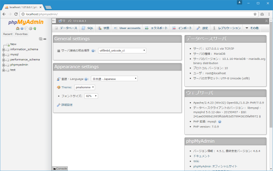This screenshot has height=171, width=273.
Task: Open the User accounts tab
Action: pos(127,28)
